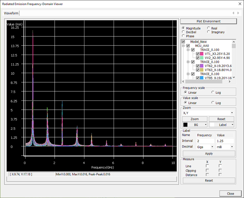Click the tab scroll right arrow
Image resolution: width=244 pixels, height=198 pixels.
(238, 13)
